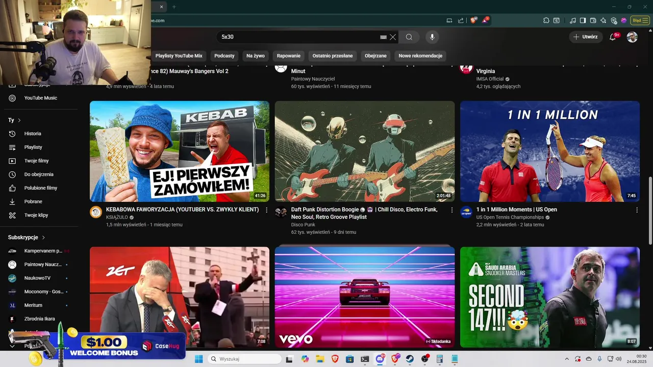Image resolution: width=653 pixels, height=367 pixels.
Task: Open the Windows Start menu
Action: pos(198,359)
